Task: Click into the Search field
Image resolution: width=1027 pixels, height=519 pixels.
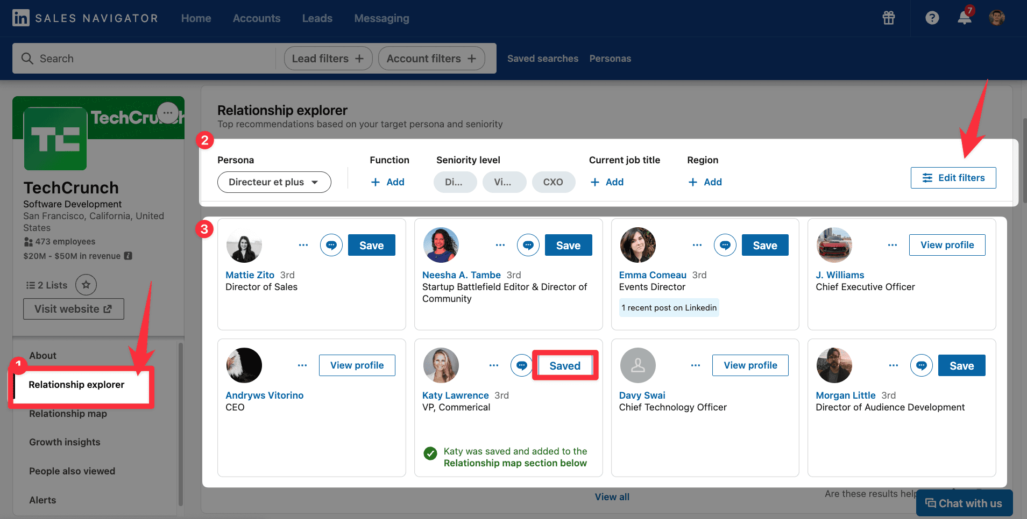Action: click(x=145, y=59)
